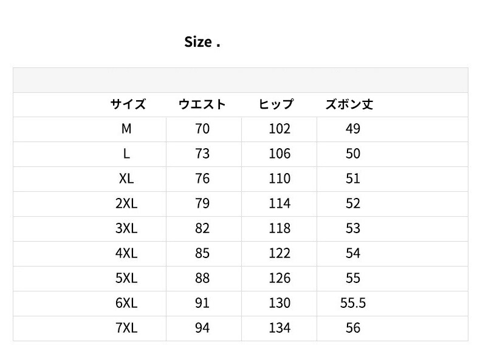Select the 3XL size row label
The height and width of the screenshot is (354, 480).
coord(126,228)
